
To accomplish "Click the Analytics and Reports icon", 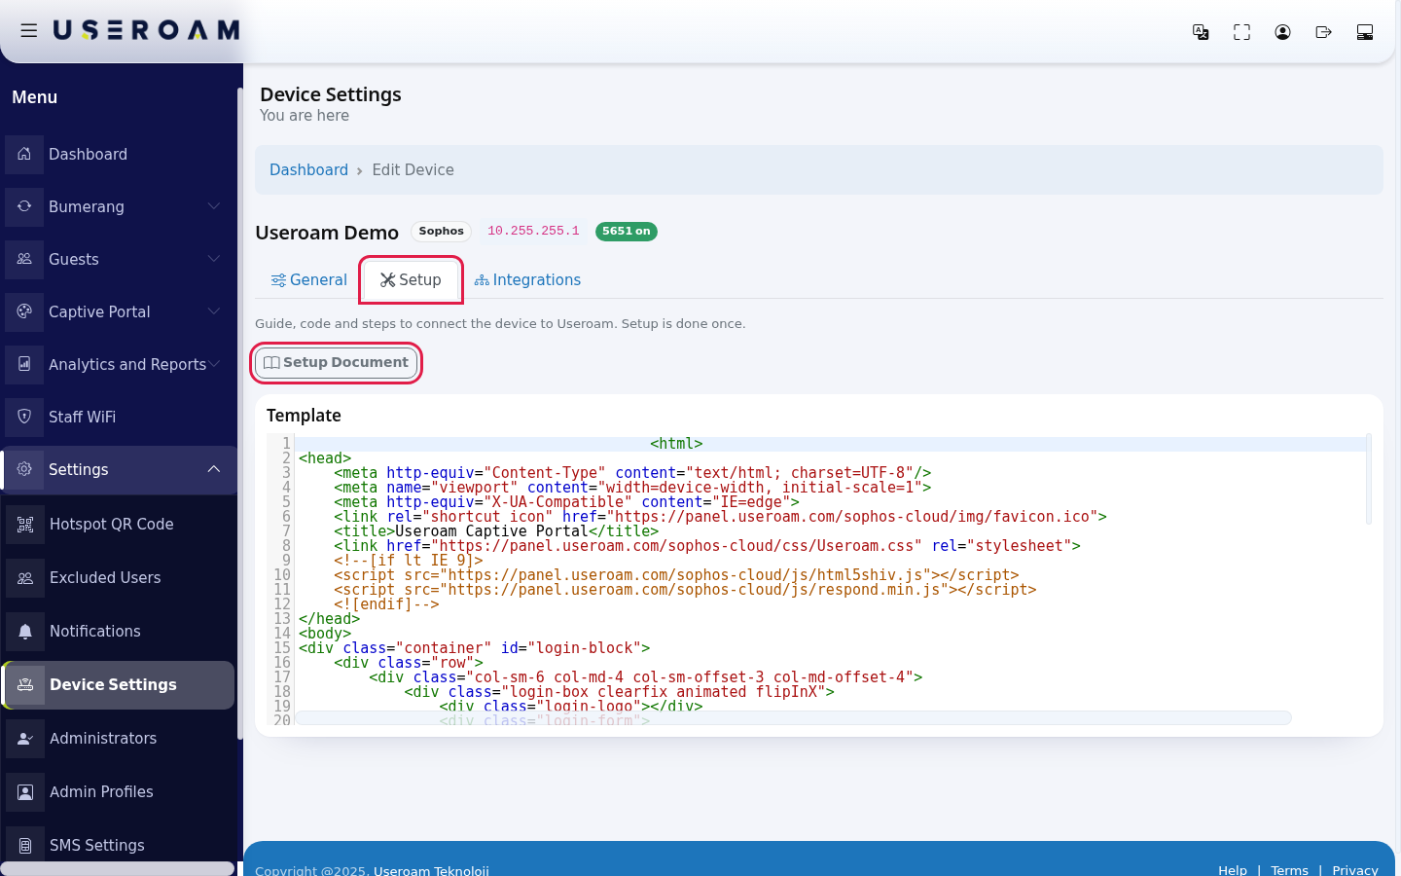I will click(x=24, y=364).
